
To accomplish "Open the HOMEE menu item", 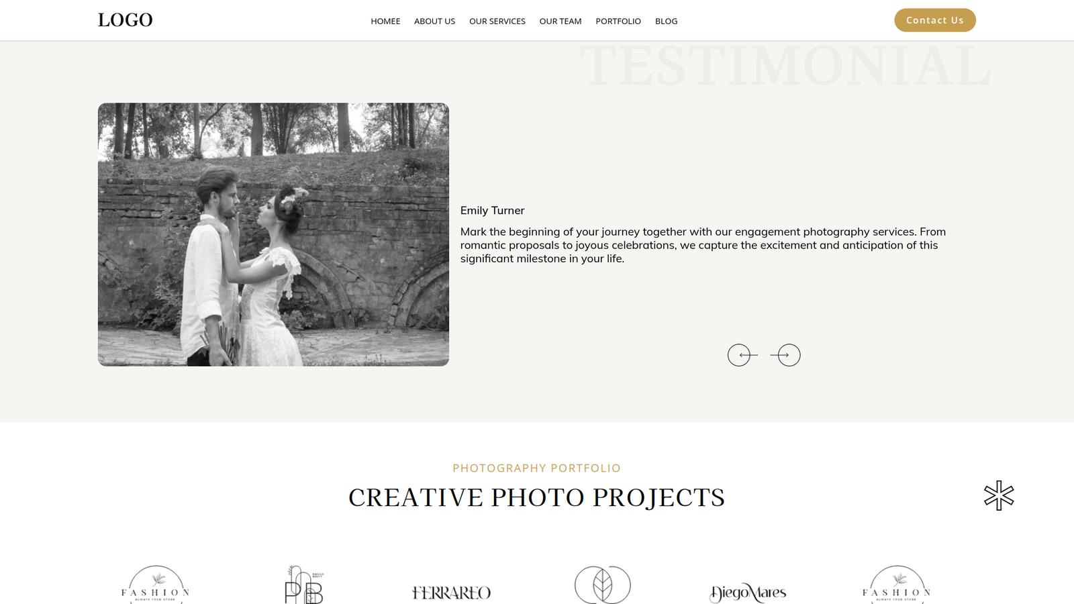I will (385, 21).
